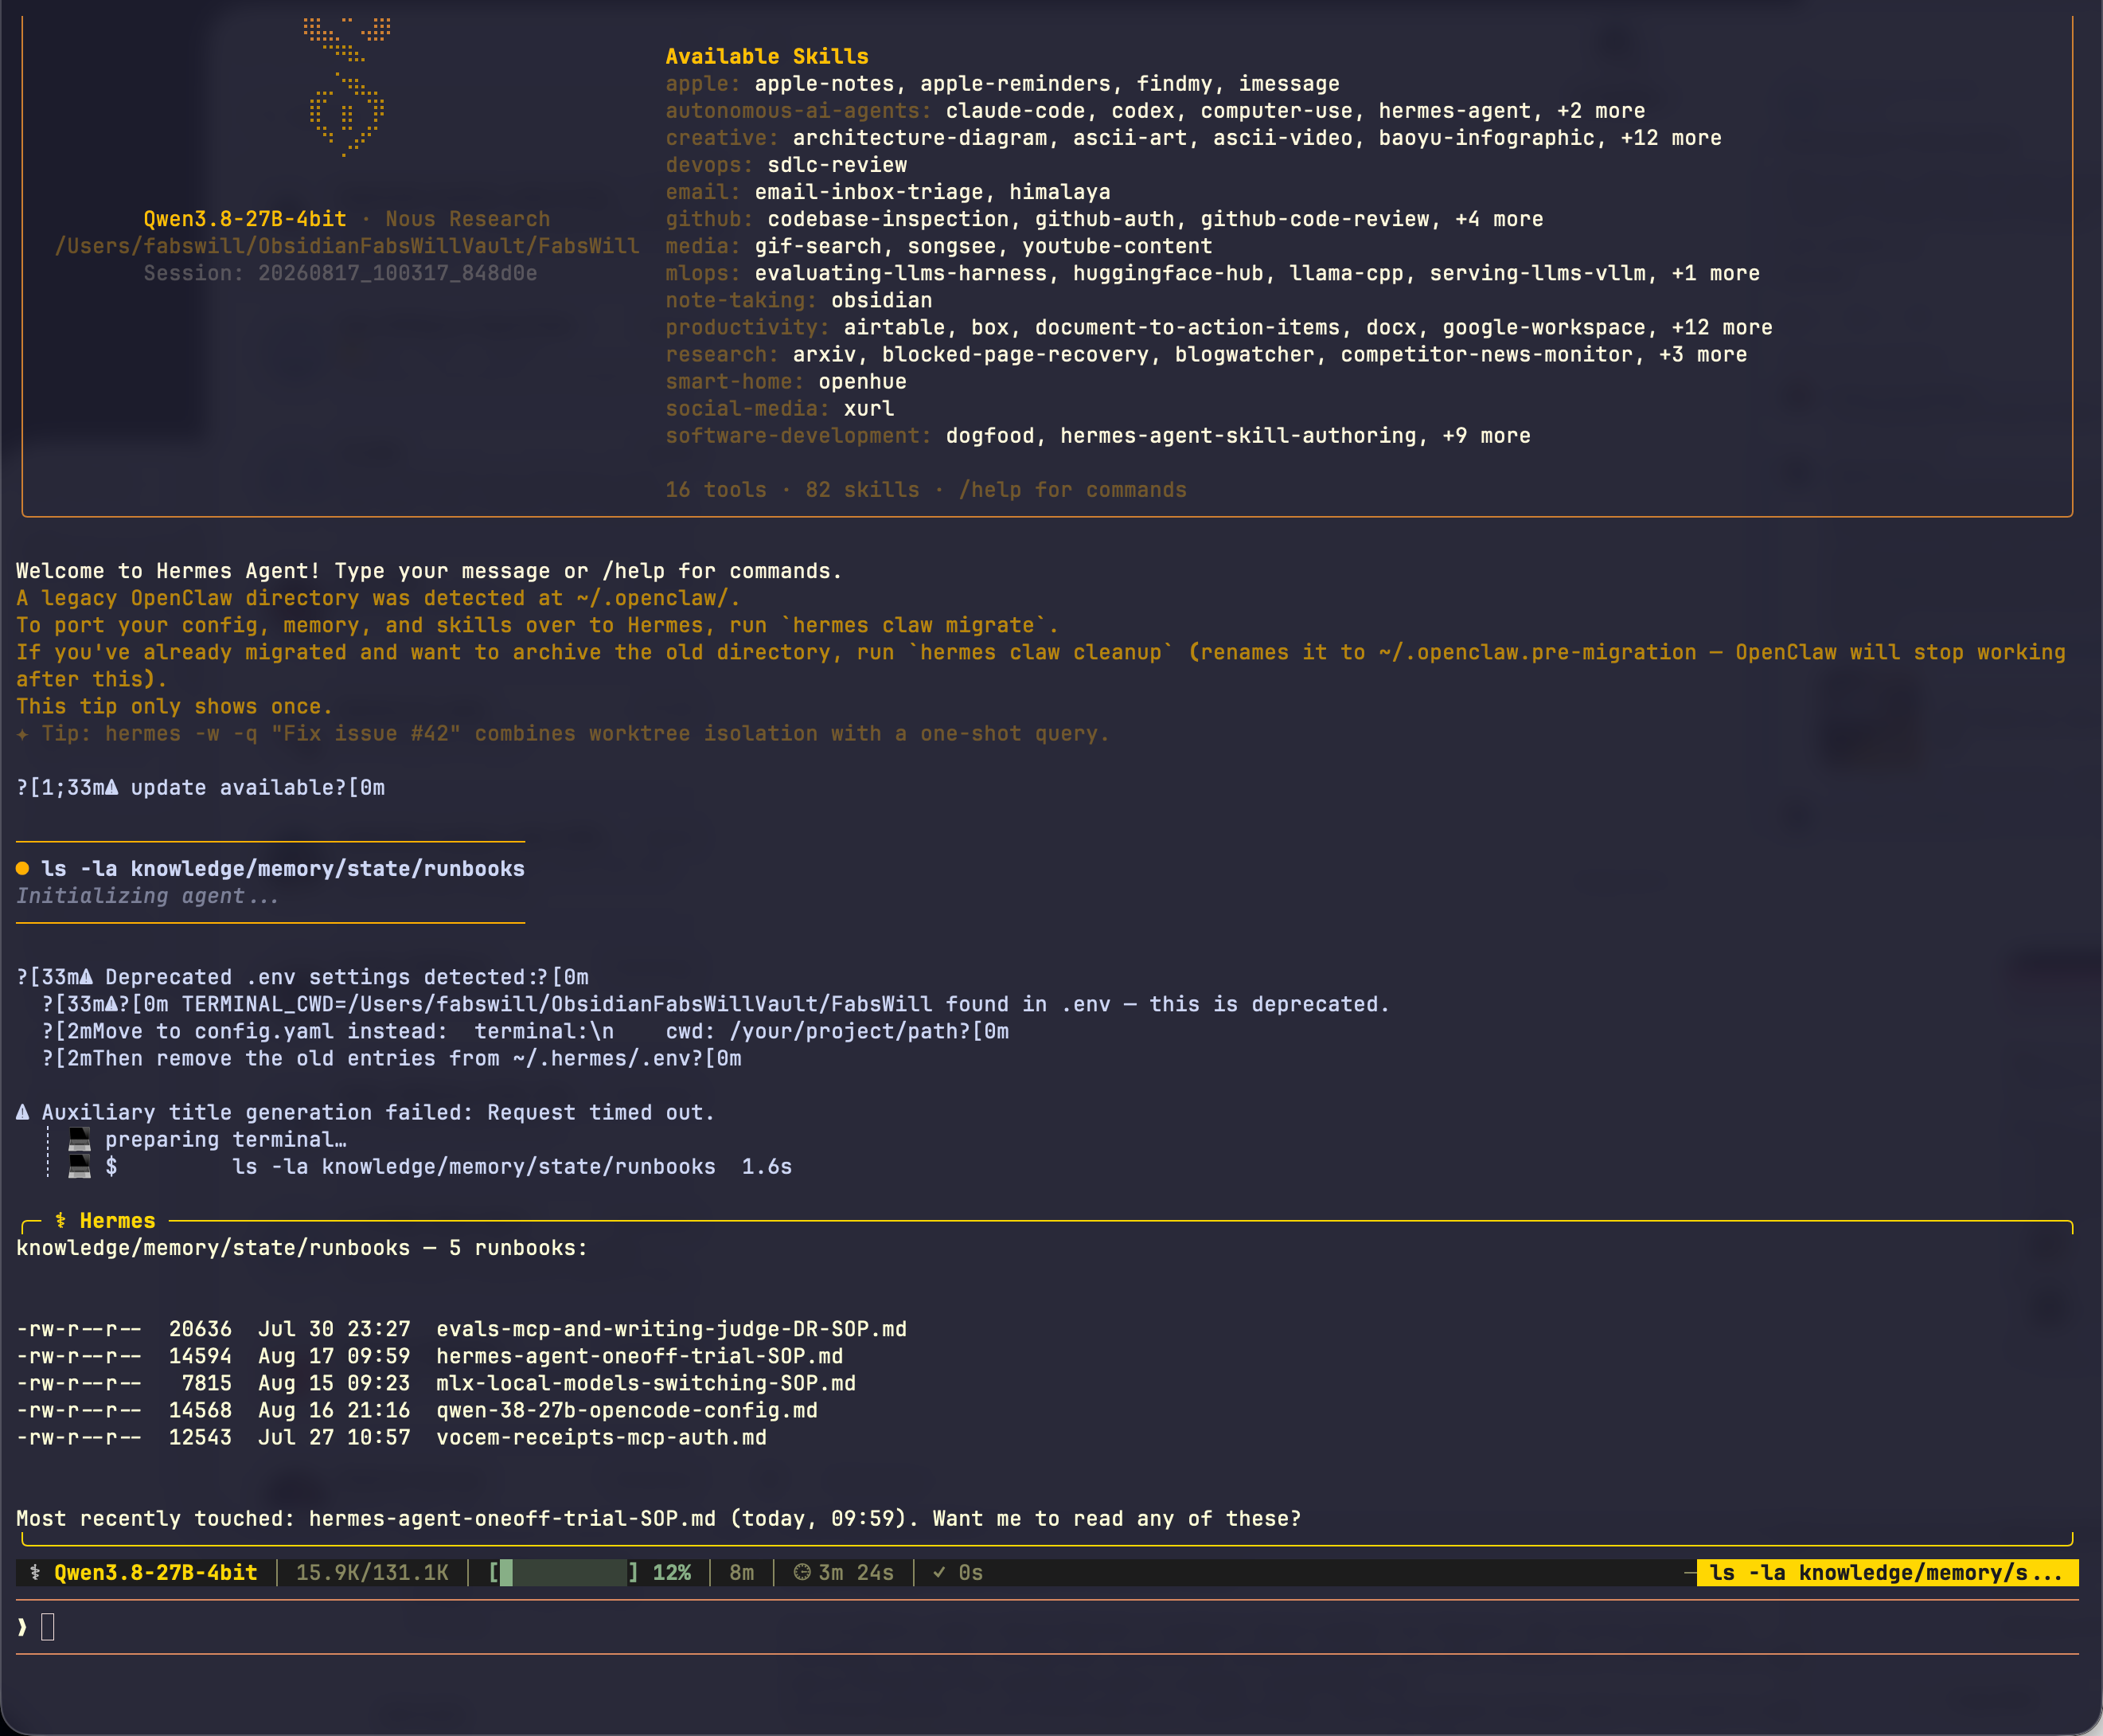2103x1736 pixels.
Task: Select the 'Qwen3.8-27B-4bit' model label in status bar
Action: (x=156, y=1572)
